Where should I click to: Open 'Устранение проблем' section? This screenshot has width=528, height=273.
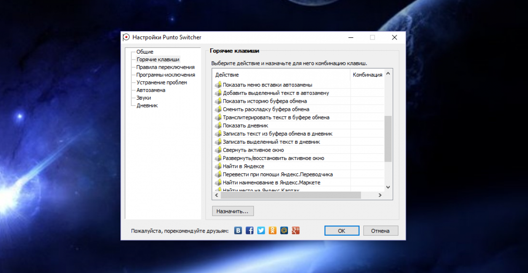click(162, 82)
